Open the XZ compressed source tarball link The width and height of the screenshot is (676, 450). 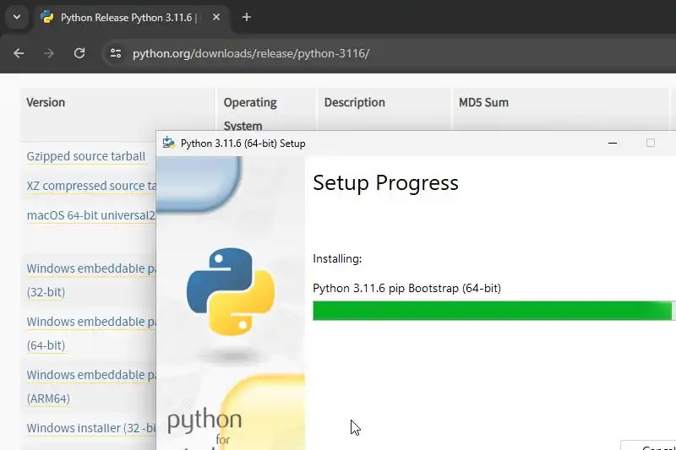tap(91, 186)
